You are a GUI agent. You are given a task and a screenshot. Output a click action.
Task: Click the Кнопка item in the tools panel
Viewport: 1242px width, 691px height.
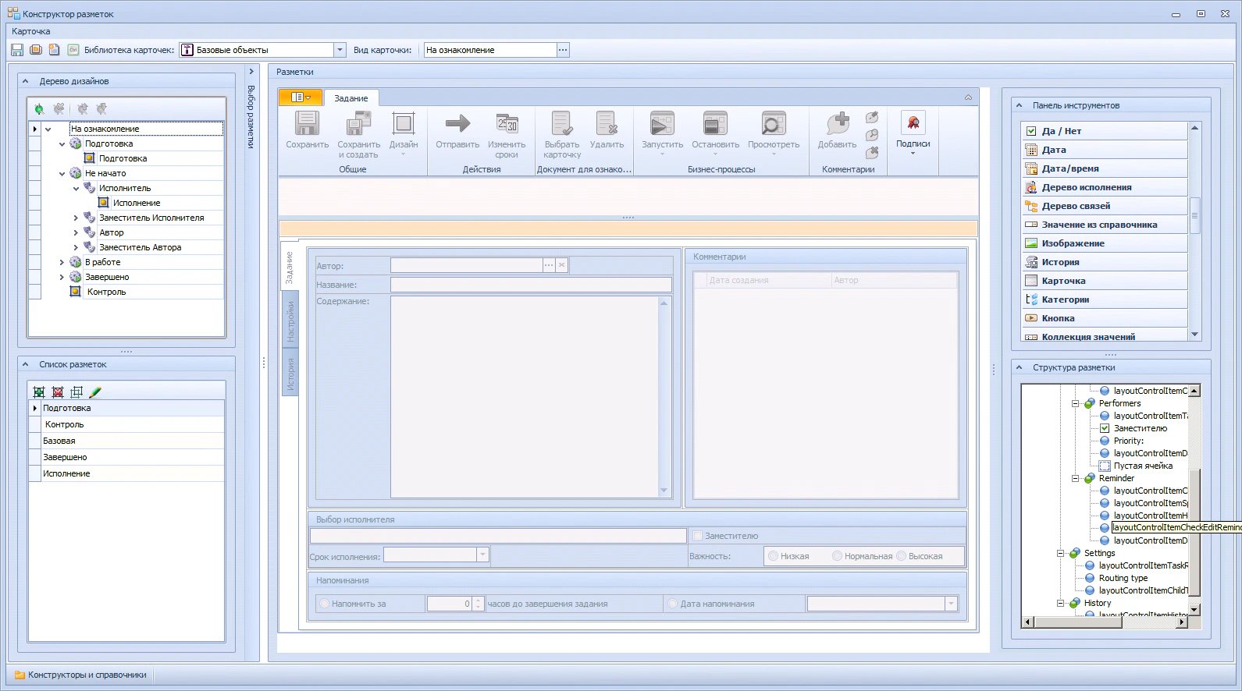tap(1105, 318)
